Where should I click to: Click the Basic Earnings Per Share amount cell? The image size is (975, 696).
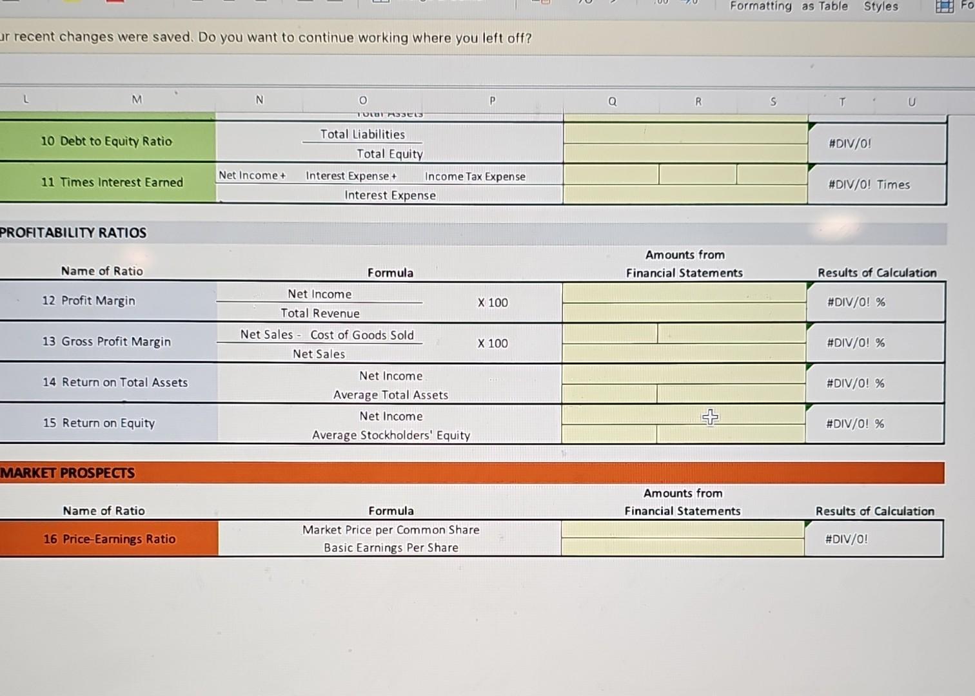pyautogui.click(x=683, y=546)
